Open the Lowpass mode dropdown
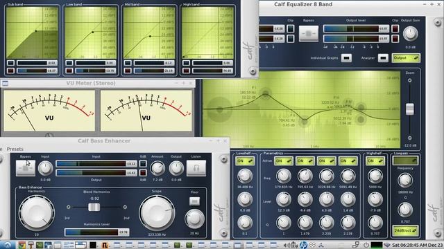Viewport: 444px width, 249px height. (405, 160)
